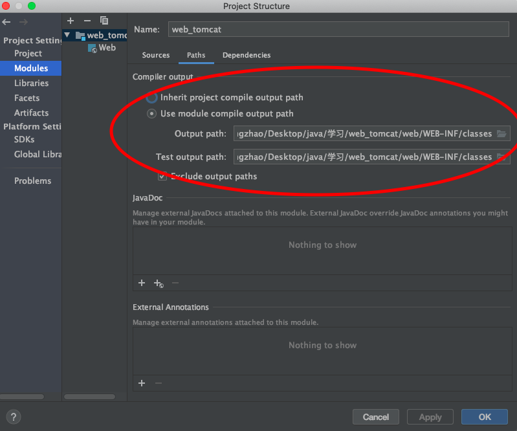The width and height of the screenshot is (517, 431).
Task: Open Project settings section
Action: 28,54
